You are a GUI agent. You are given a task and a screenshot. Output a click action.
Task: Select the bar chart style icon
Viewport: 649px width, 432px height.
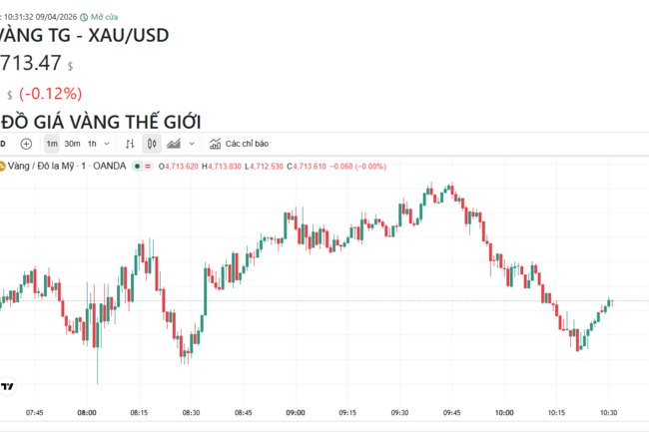pos(130,144)
